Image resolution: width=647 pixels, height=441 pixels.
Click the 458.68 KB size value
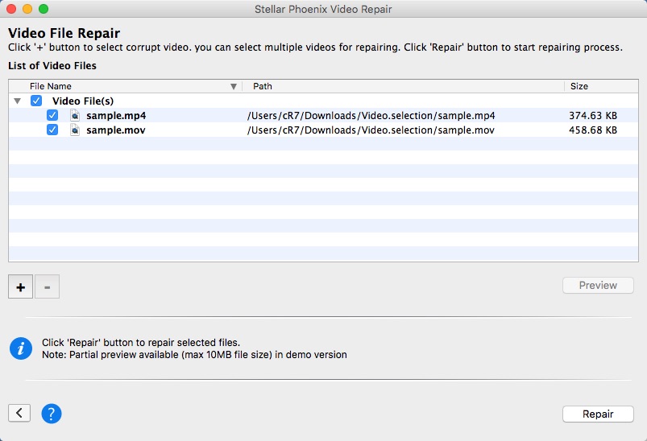[x=593, y=130]
